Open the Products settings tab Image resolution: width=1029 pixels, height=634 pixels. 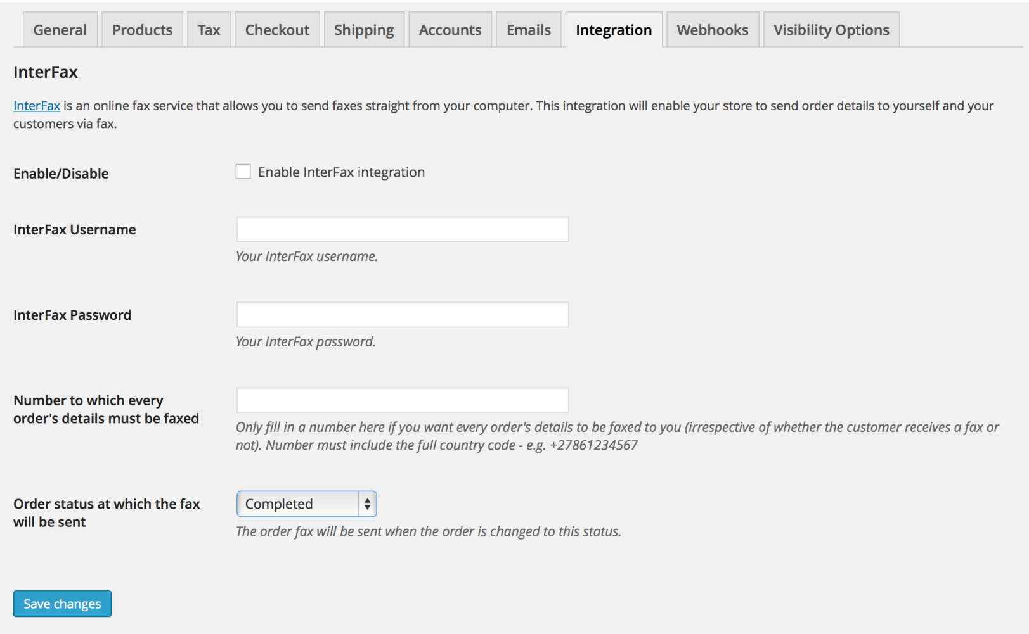[x=142, y=29]
